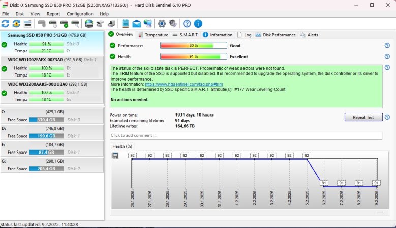Screen dimensions: 396x228
Task: Click the refresh-with-warning-sign toolbar icon
Action: 16,24
